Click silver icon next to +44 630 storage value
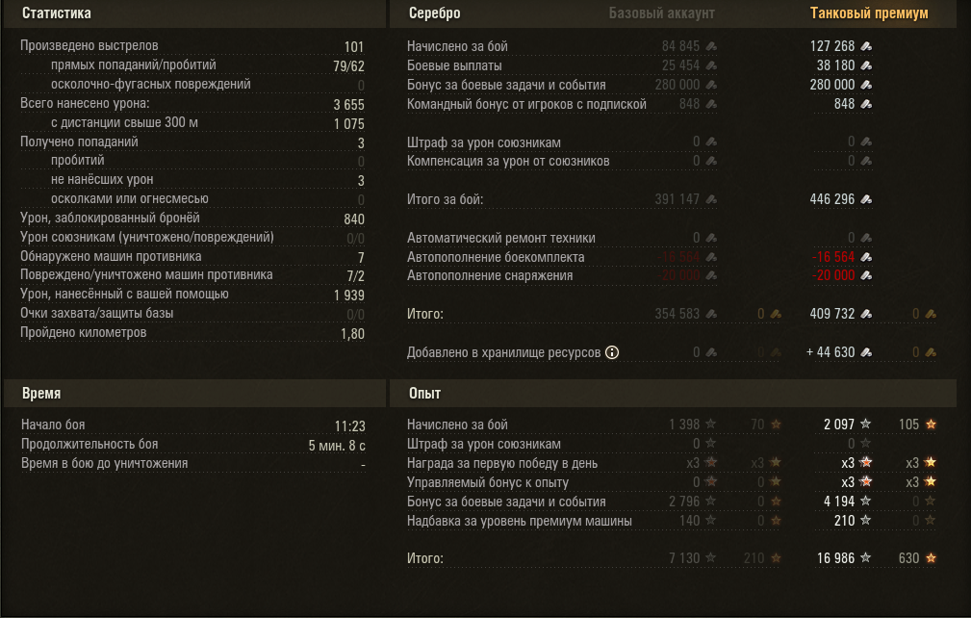Viewport: 971px width, 618px height. coord(866,352)
